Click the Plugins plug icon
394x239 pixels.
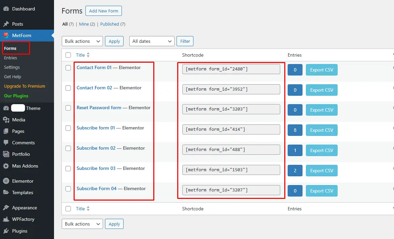click(6, 231)
